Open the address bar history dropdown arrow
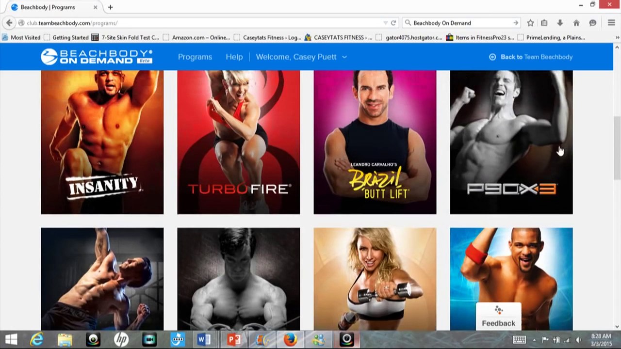Image resolution: width=621 pixels, height=349 pixels. click(x=386, y=23)
